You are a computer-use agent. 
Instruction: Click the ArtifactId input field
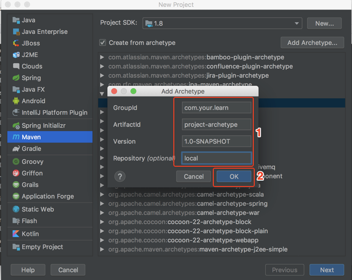coord(216,124)
